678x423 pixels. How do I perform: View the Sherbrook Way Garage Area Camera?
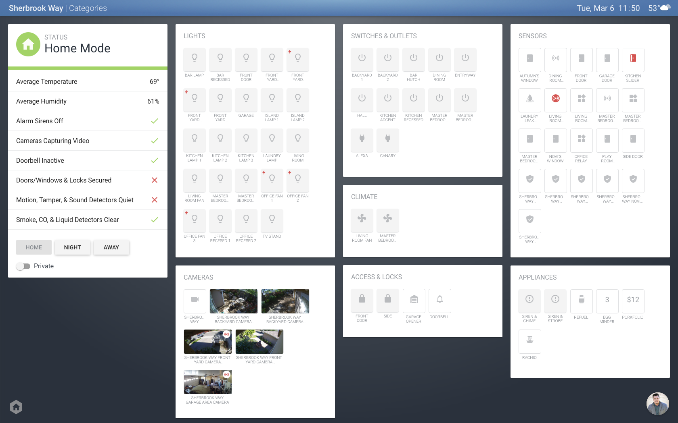(208, 382)
